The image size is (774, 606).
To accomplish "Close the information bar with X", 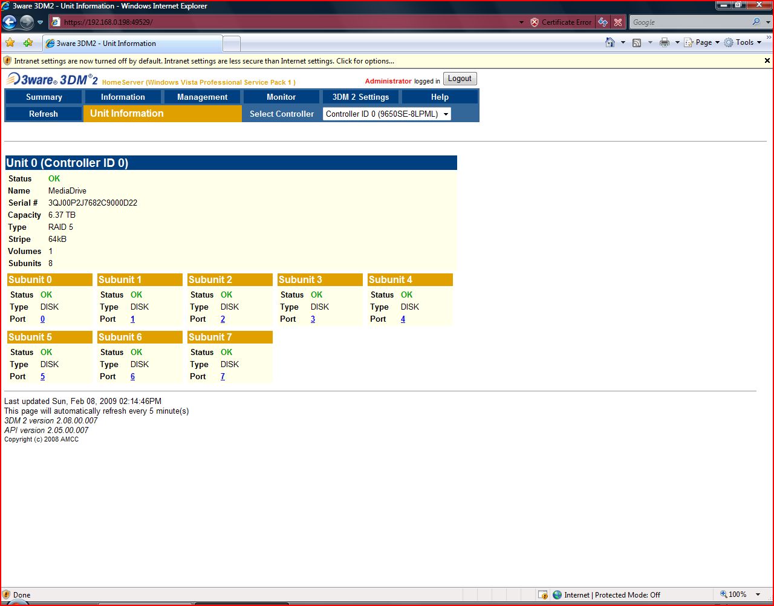I will pos(767,60).
